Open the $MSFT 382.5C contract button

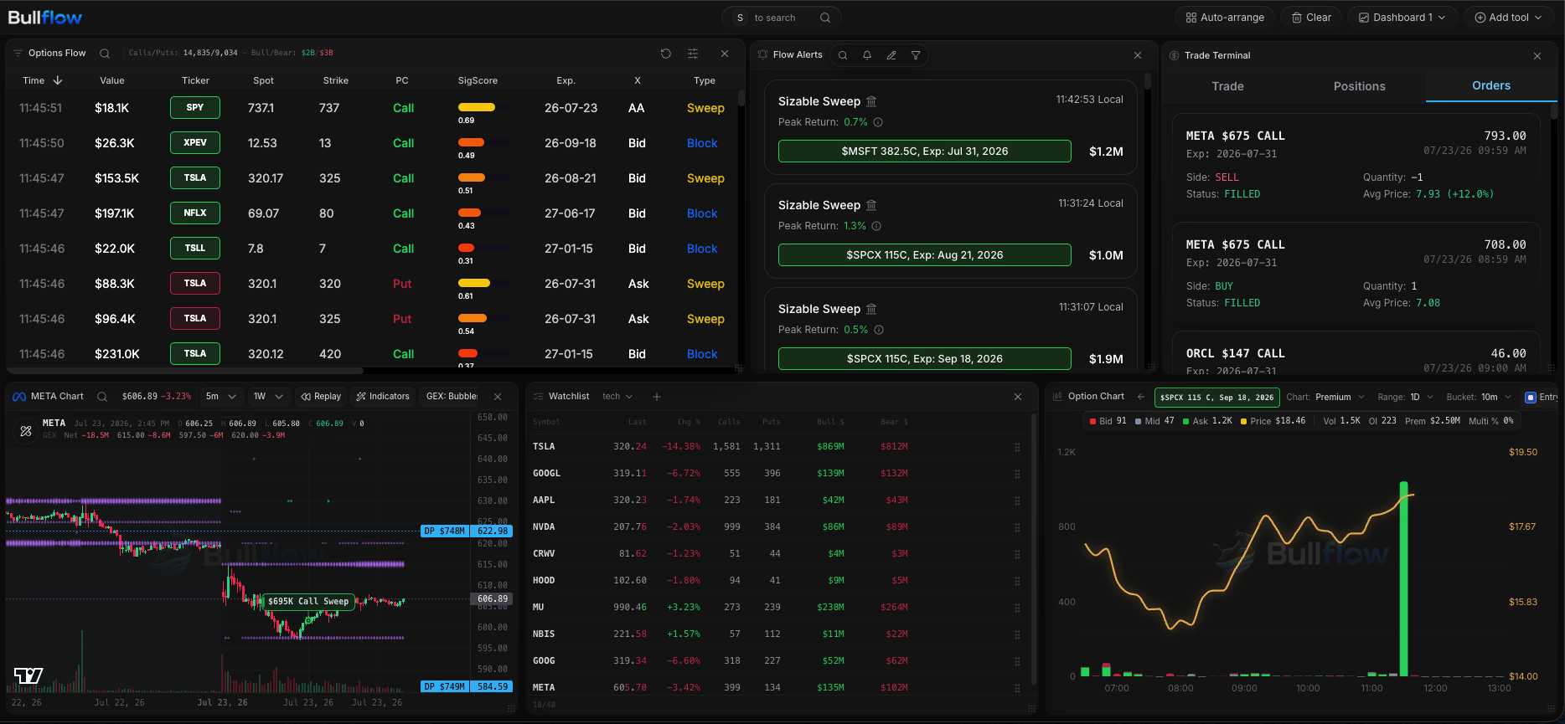click(x=924, y=151)
